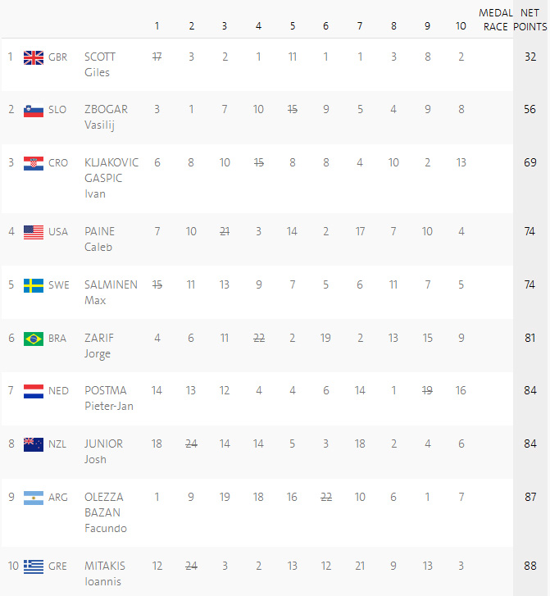This screenshot has height=596, width=550.
Task: Click the USA flag icon
Action: pos(33,232)
